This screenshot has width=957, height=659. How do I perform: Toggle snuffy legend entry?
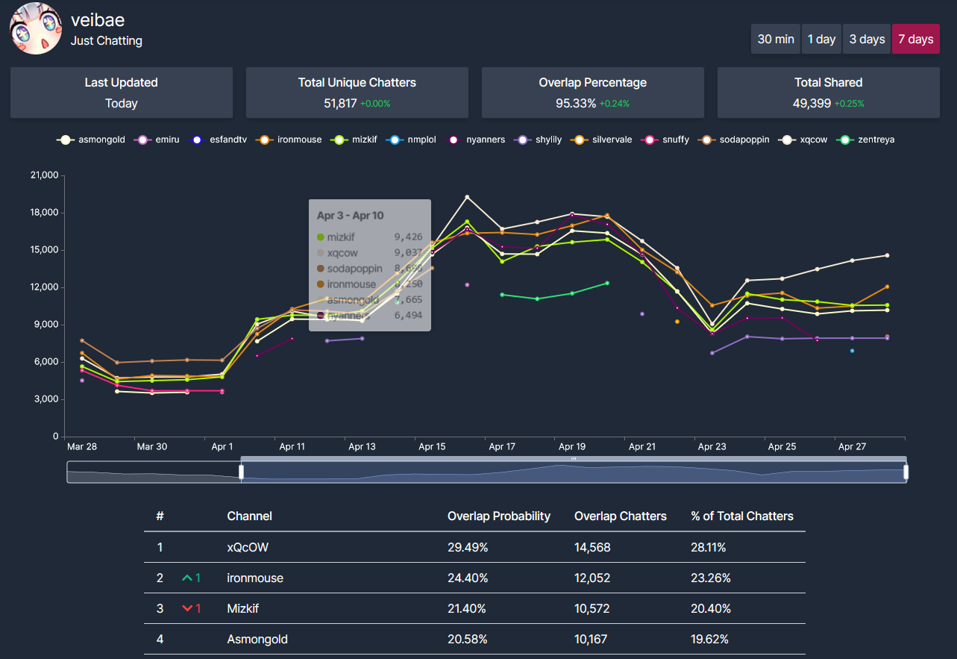667,140
